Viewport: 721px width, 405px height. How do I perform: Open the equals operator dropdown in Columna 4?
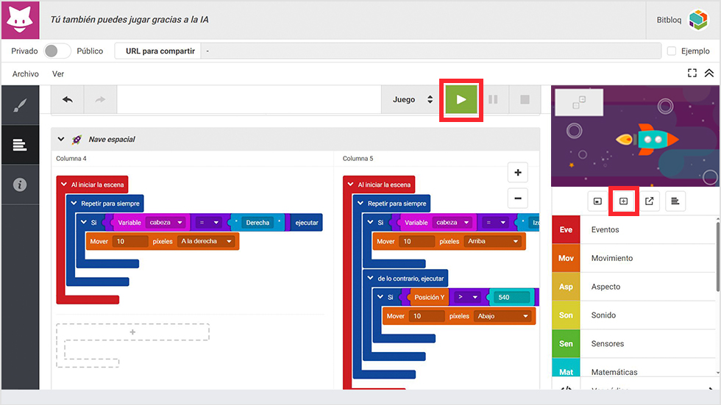(x=209, y=223)
